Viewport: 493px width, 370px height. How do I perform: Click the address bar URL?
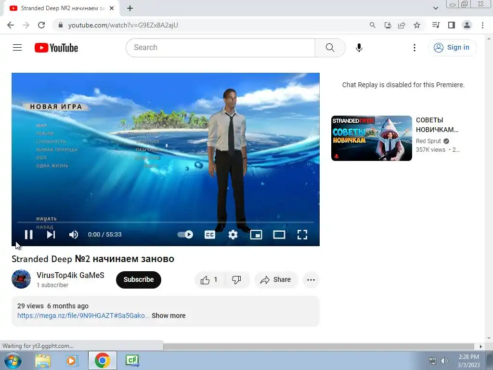[123, 25]
